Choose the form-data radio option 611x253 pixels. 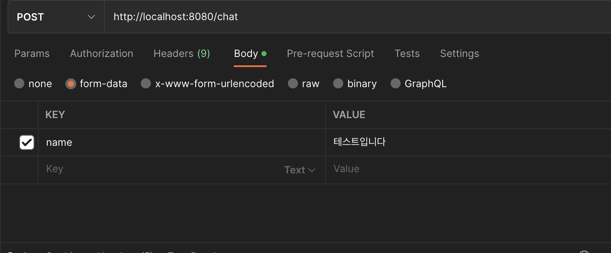(70, 84)
